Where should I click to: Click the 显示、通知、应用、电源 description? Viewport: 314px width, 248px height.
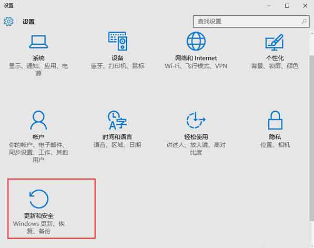38,70
